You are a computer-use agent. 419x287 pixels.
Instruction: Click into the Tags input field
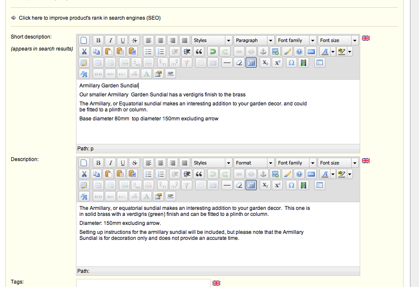(143, 283)
